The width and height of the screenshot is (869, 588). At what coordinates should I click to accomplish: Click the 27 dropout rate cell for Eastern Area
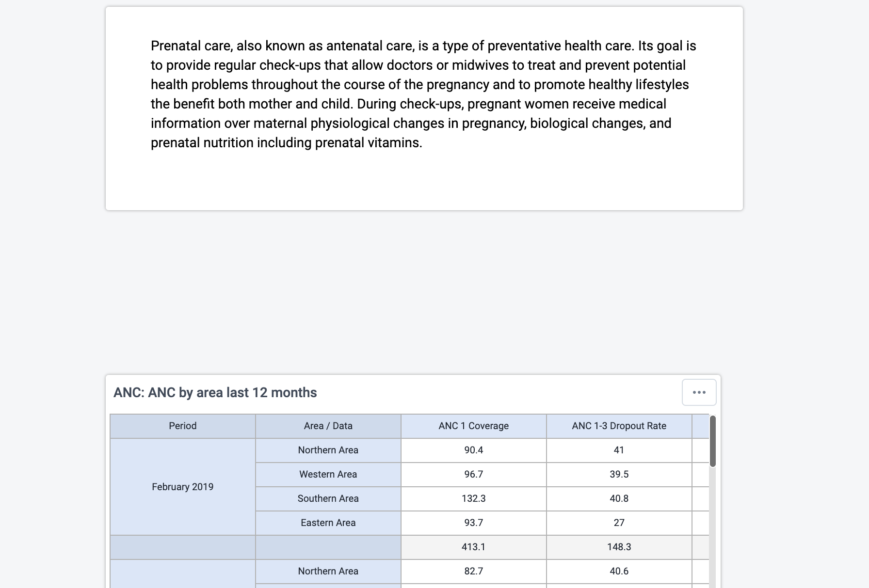click(619, 523)
